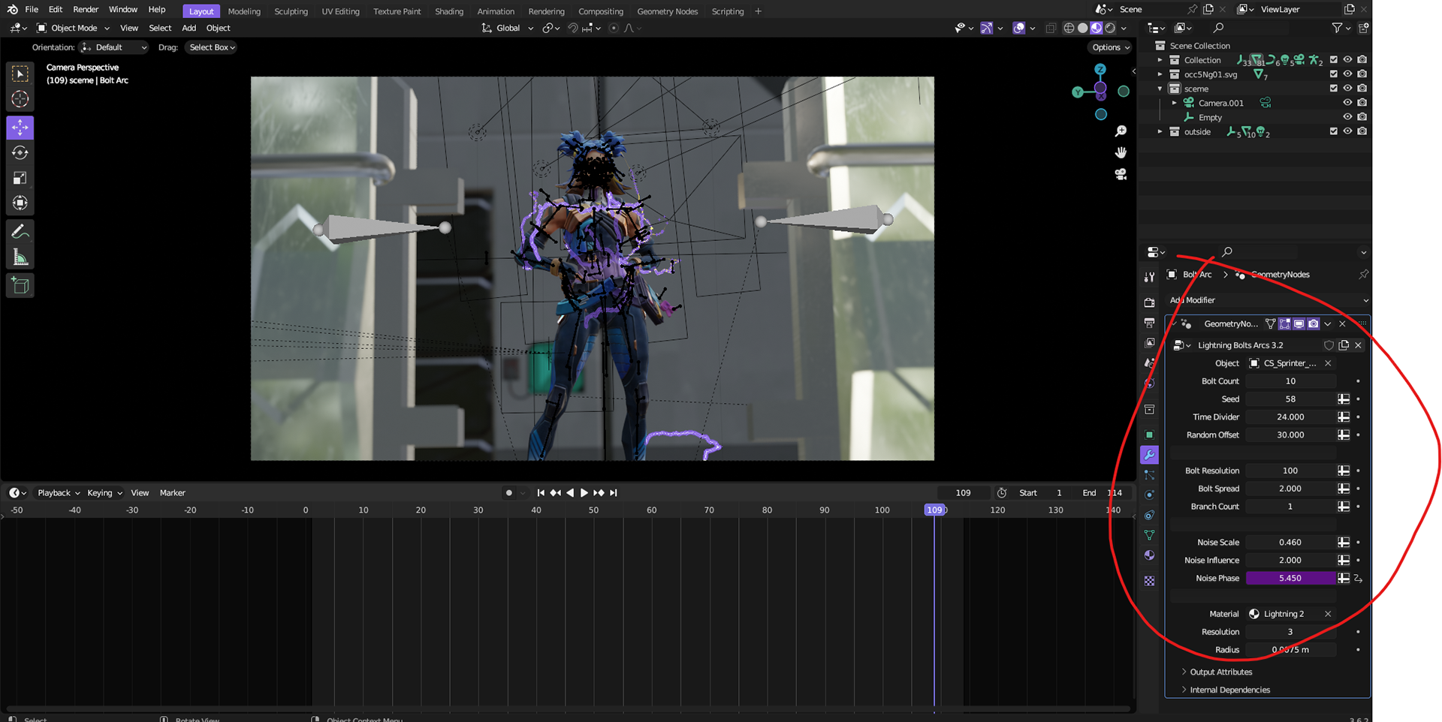Expand Camera.001 in the outliner
The height and width of the screenshot is (722, 1442).
click(1175, 103)
